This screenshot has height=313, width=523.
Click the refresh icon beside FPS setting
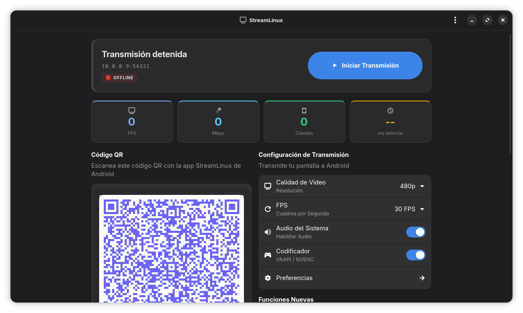268,209
